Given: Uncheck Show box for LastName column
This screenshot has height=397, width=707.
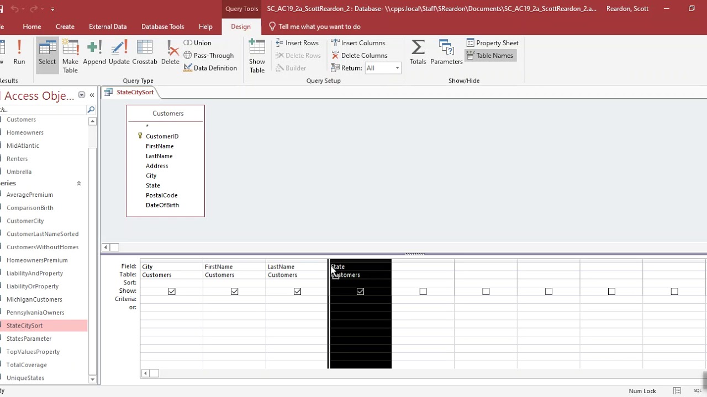Looking at the screenshot, I should point(297,291).
